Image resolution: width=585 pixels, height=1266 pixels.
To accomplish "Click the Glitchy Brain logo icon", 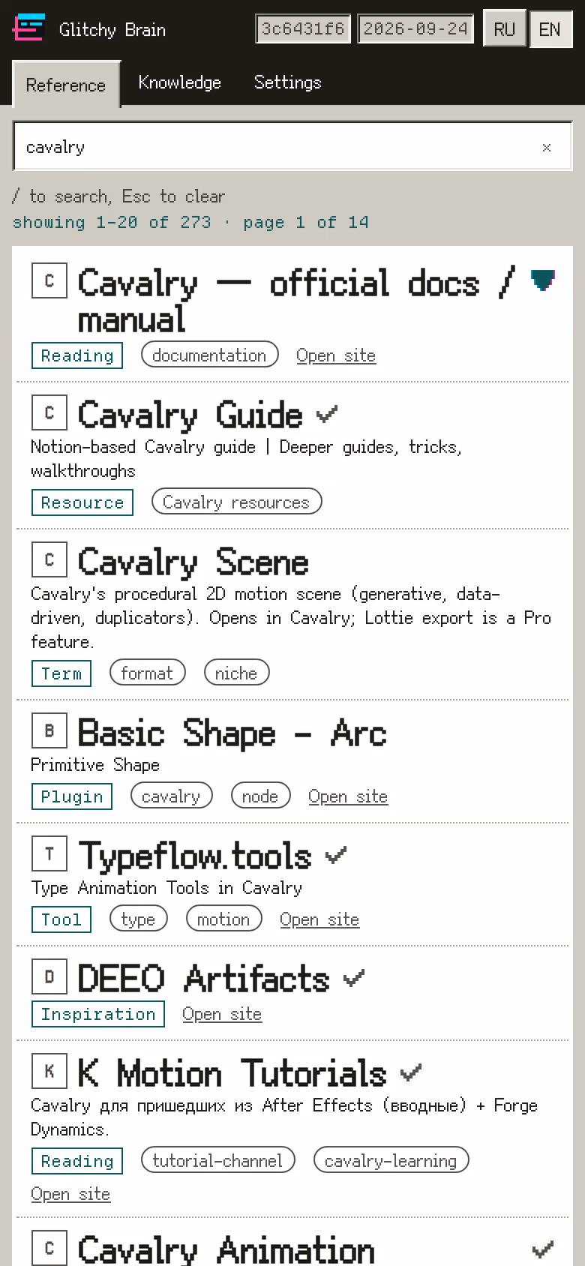I will click(x=28, y=28).
